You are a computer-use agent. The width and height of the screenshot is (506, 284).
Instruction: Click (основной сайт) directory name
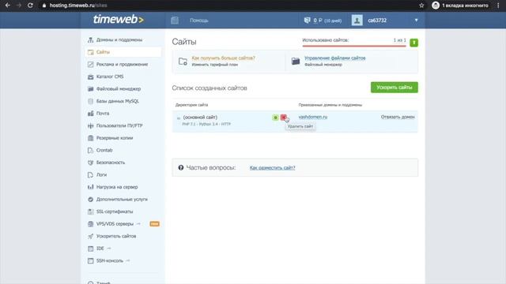coord(200,118)
